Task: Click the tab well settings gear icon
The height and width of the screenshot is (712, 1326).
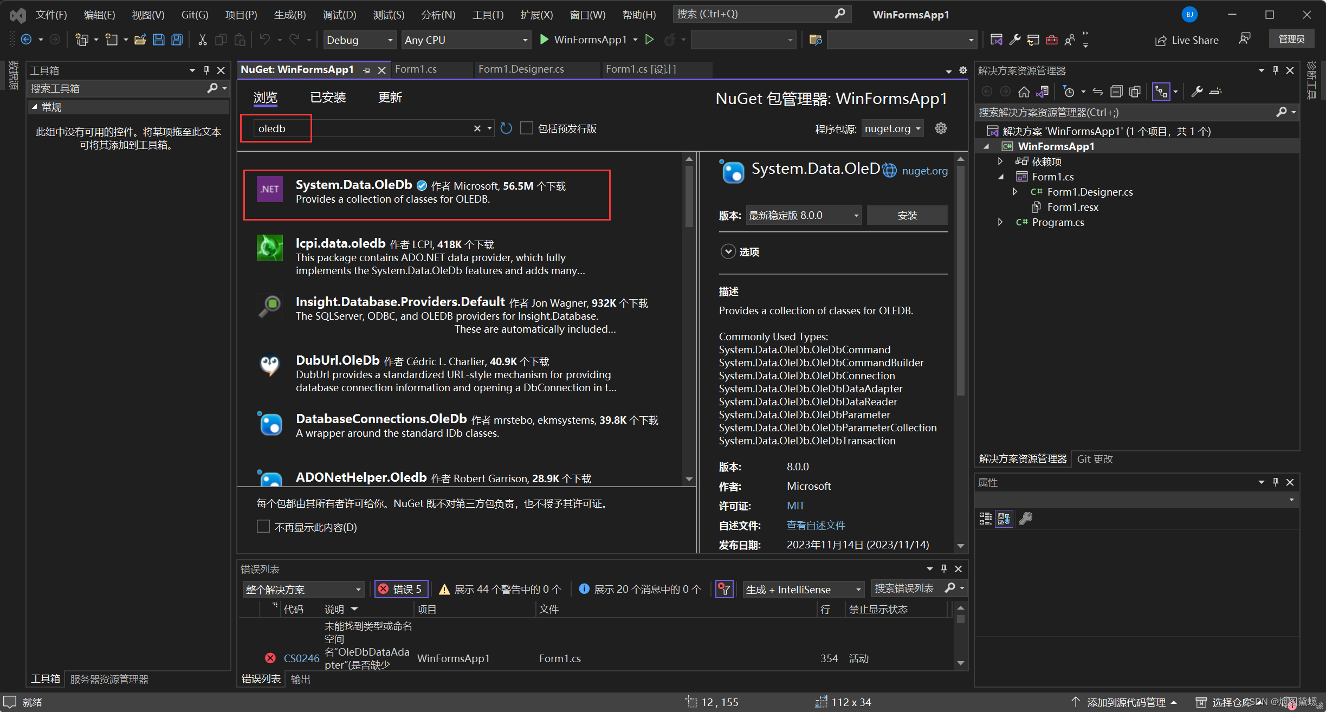Action: 963,70
